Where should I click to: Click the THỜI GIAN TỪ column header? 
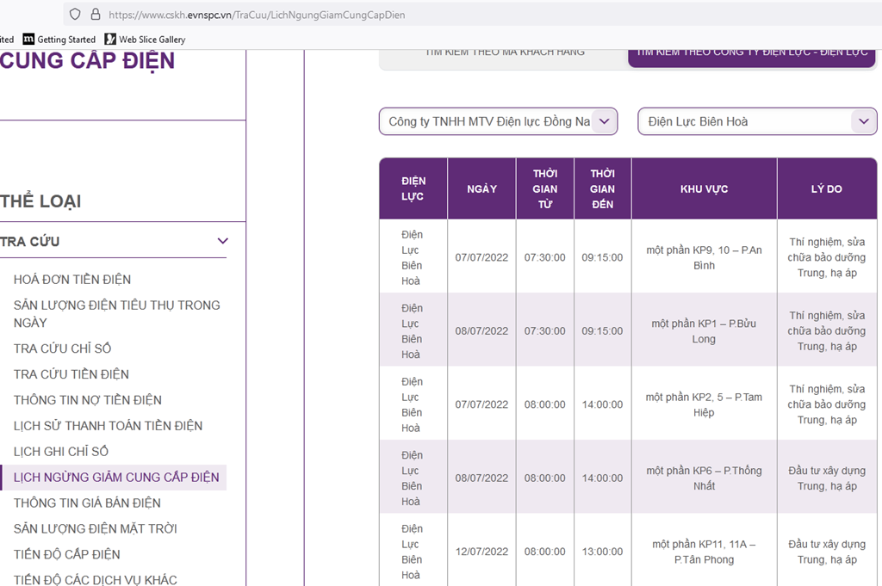[545, 188]
